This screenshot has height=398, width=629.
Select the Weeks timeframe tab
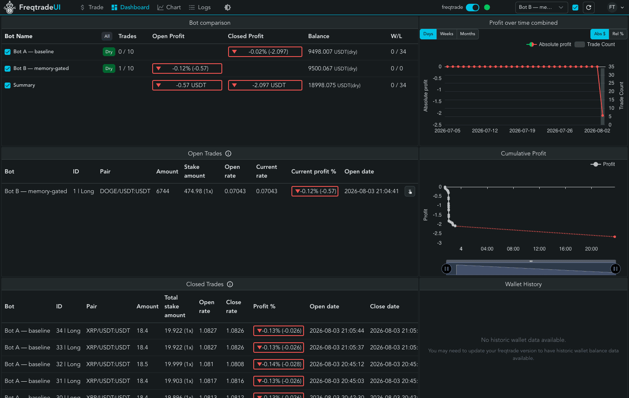click(x=447, y=34)
